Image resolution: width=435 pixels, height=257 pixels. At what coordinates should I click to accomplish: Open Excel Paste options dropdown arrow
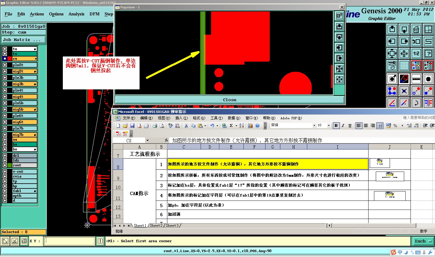(x=205, y=126)
